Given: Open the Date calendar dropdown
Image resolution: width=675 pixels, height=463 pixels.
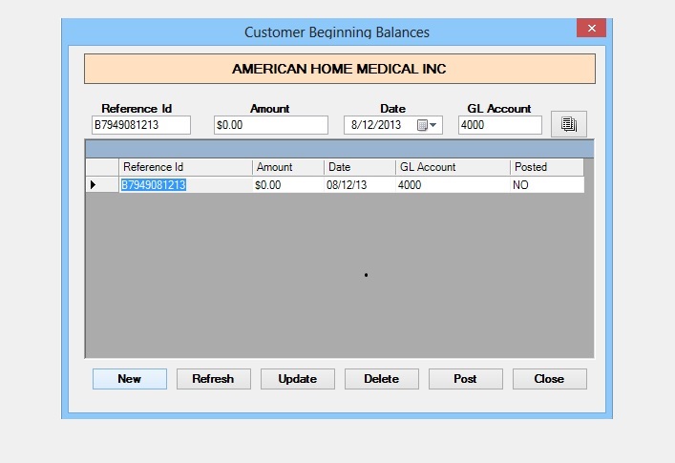Looking at the screenshot, I should (428, 125).
